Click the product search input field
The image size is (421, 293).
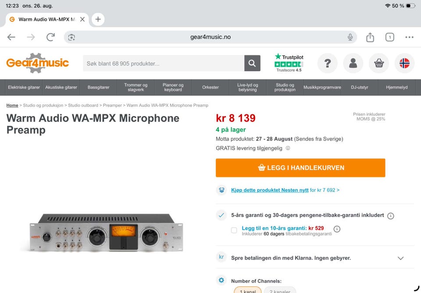coord(164,63)
